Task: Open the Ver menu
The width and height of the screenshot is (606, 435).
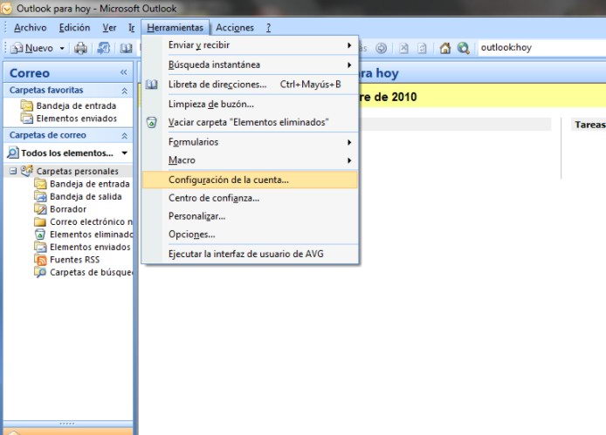Action: 109,28
